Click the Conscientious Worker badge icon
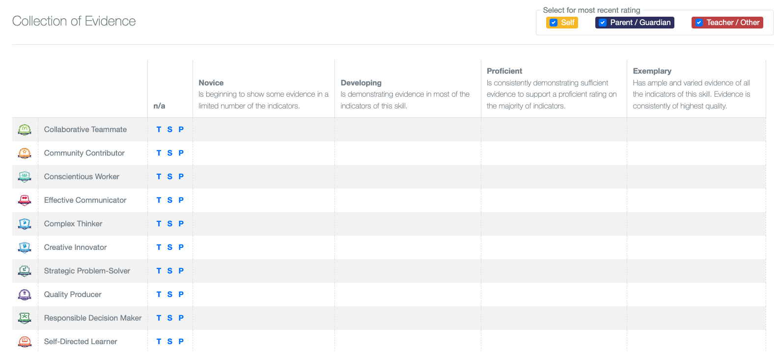This screenshot has width=778, height=352. pyautogui.click(x=25, y=177)
